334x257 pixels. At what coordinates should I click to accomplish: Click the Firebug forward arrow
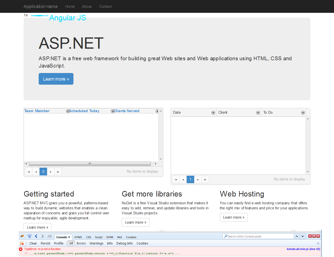(43, 236)
